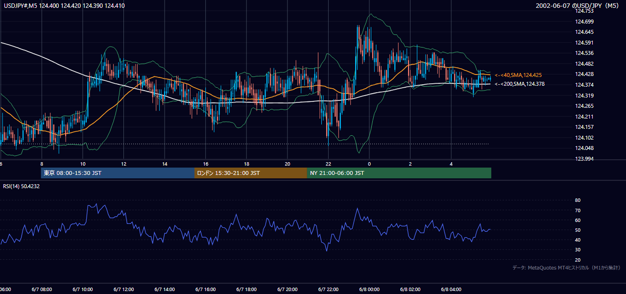
Task: Click the Tokyo 08:00-15:30 JST session bar
Action: point(118,173)
